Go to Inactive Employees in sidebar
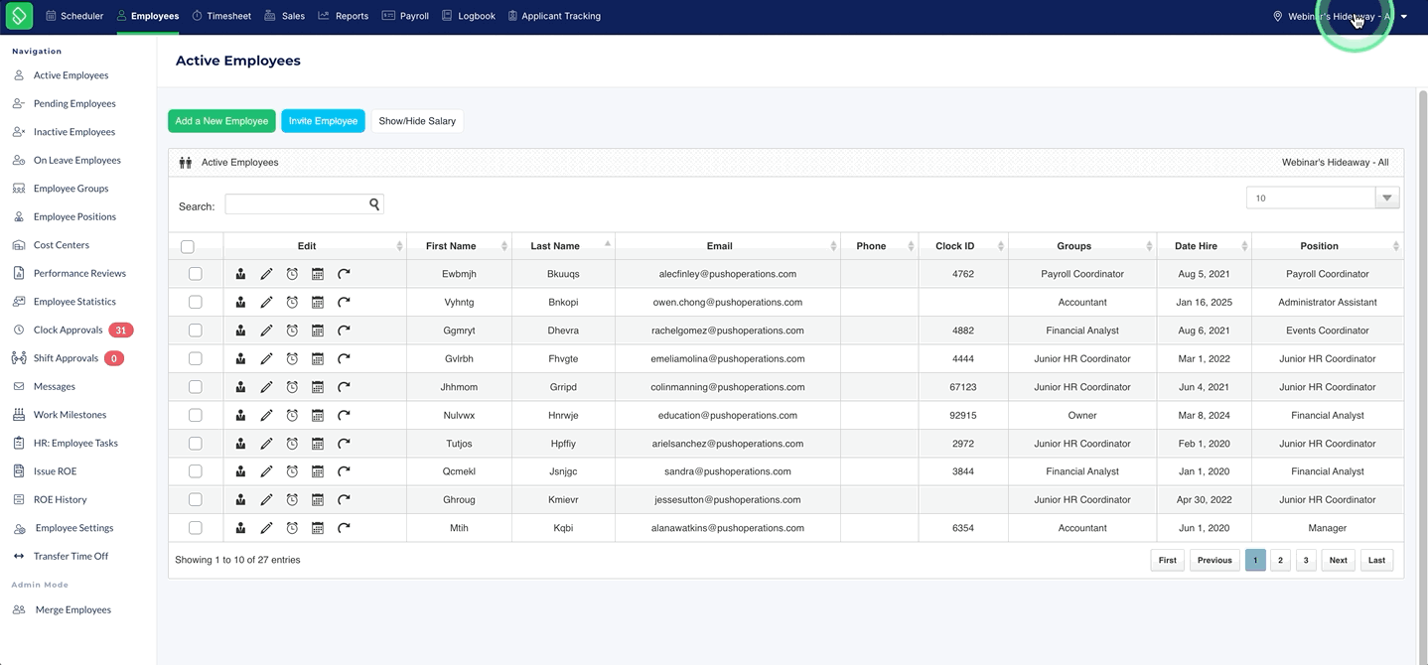 tap(74, 132)
